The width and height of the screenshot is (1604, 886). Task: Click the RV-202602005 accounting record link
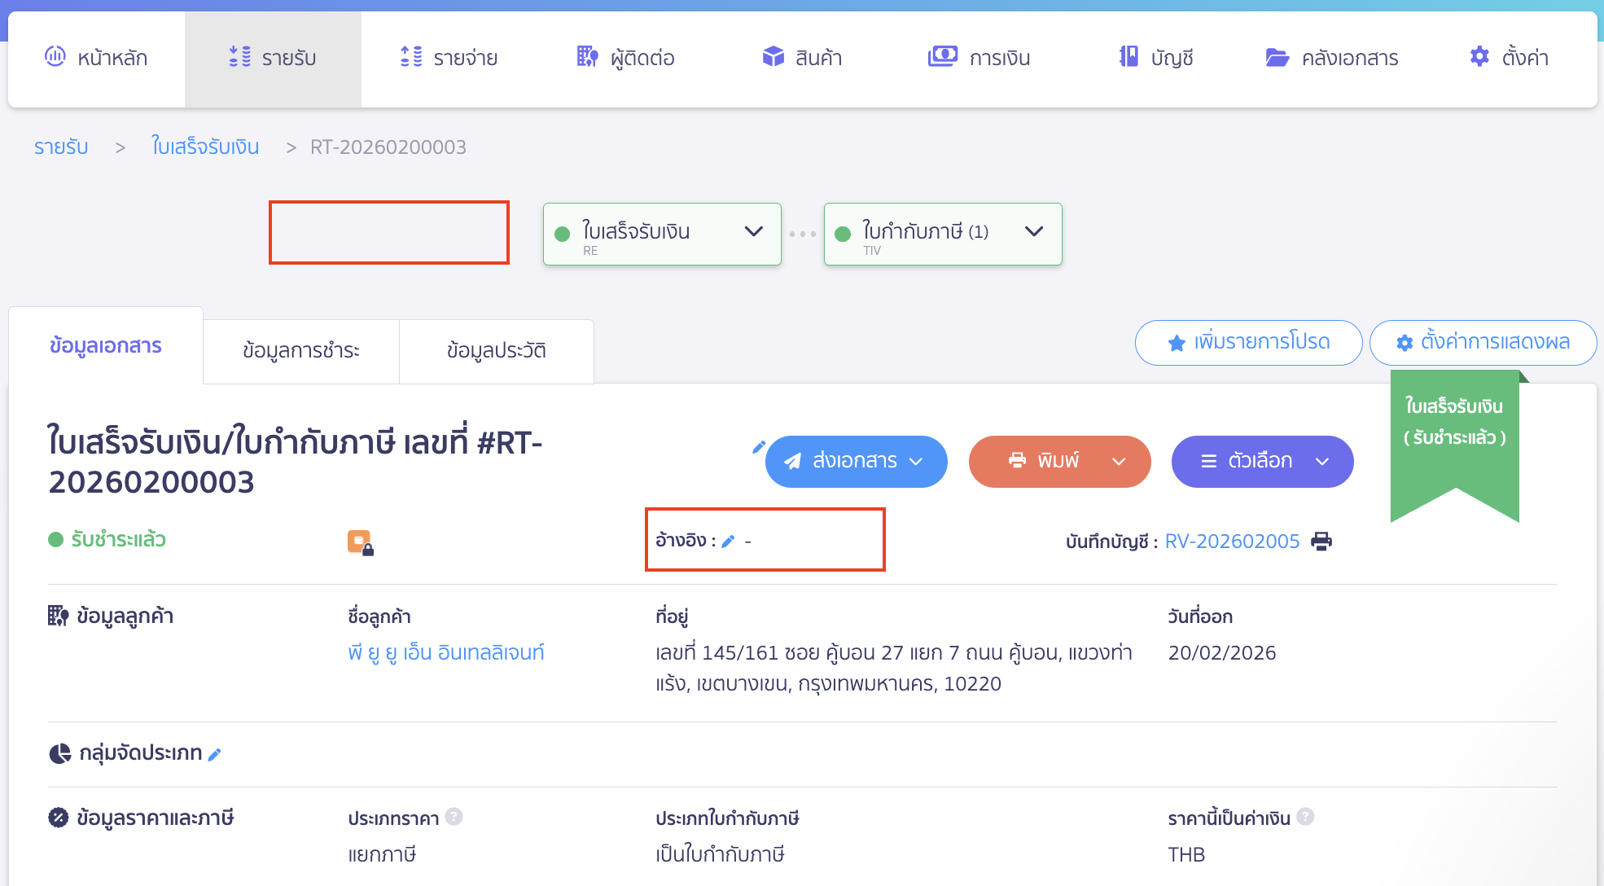(x=1231, y=541)
